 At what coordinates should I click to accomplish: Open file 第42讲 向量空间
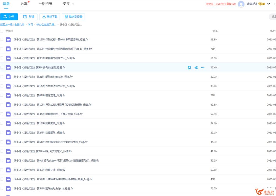tap(39, 170)
